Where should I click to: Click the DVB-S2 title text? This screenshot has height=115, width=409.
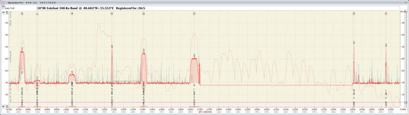click(x=31, y=3)
